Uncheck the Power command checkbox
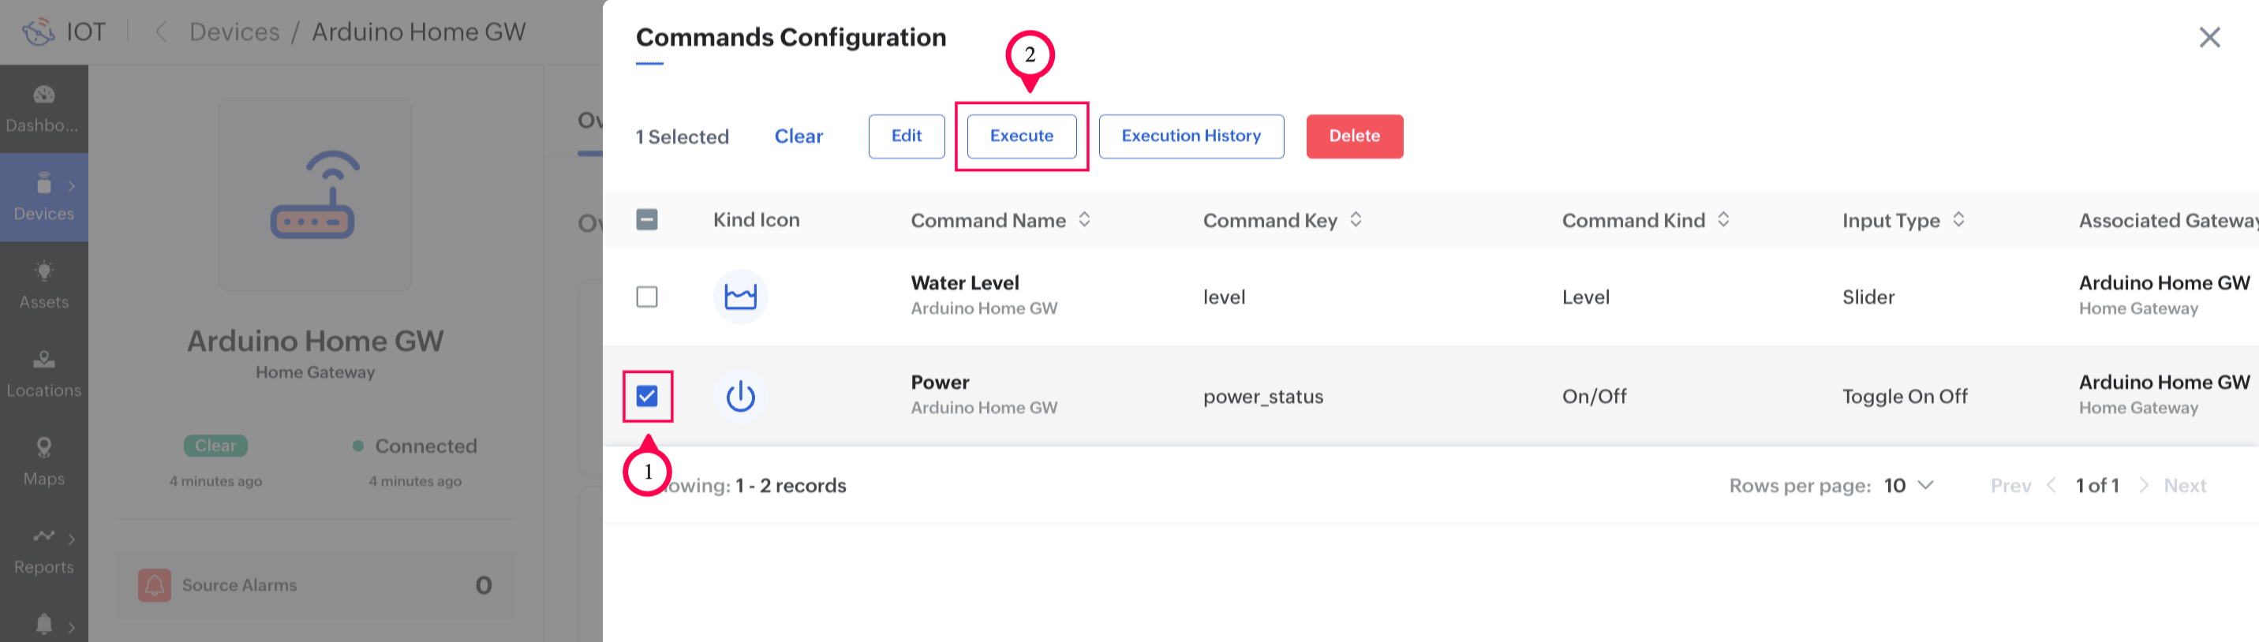 tap(647, 397)
